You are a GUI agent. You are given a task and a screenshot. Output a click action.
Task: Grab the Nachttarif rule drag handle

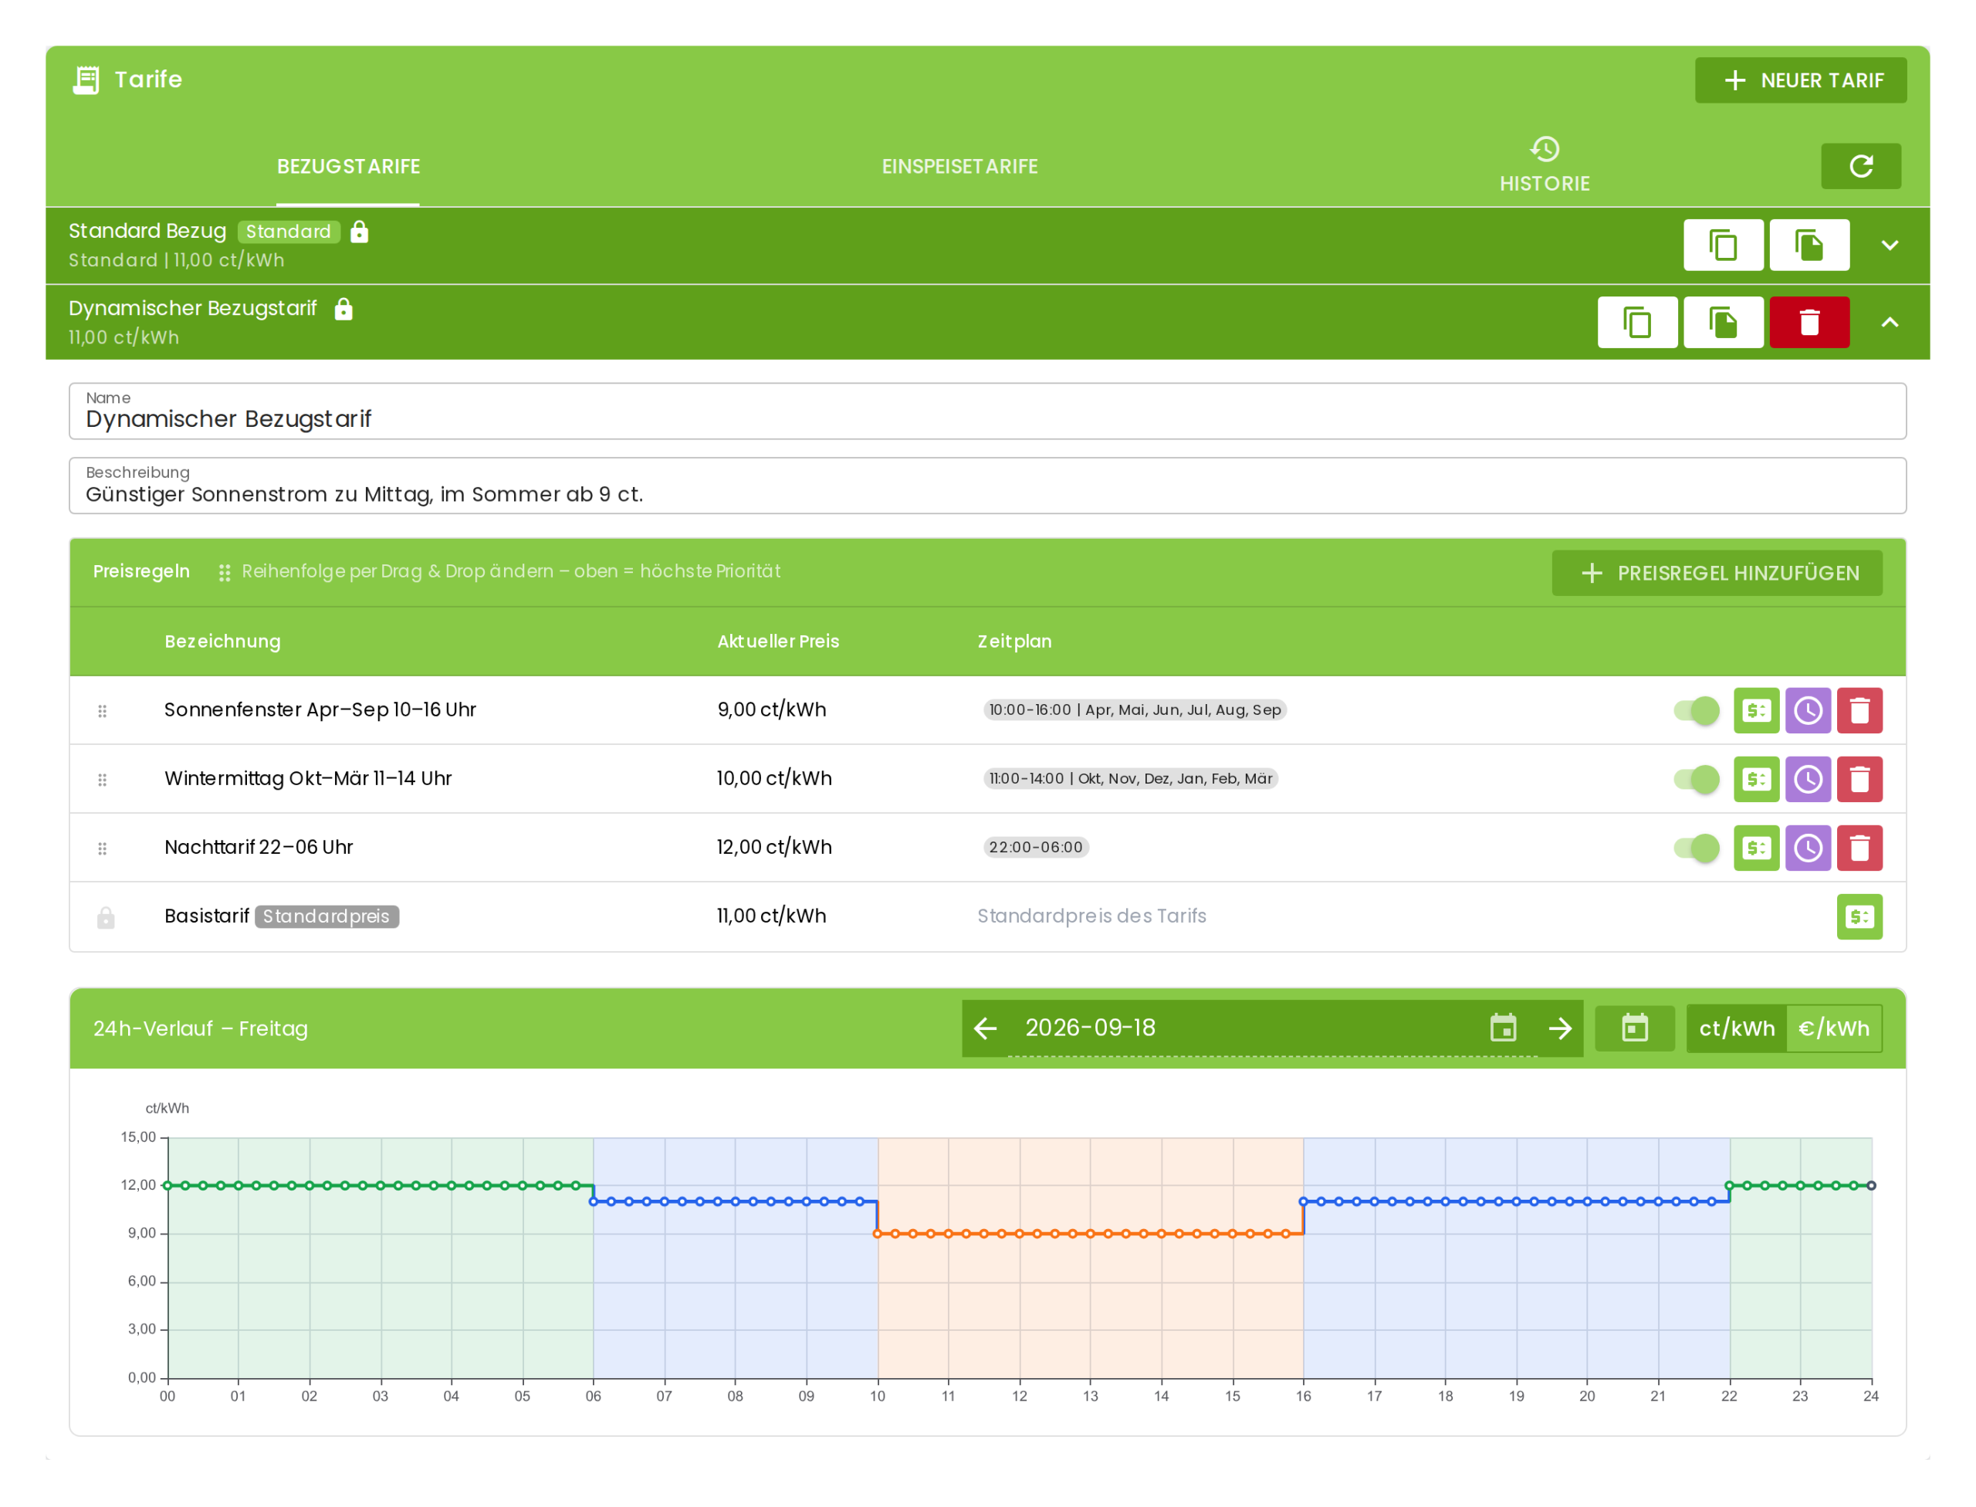[x=102, y=848]
